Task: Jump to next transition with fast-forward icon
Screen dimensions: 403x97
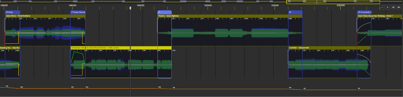Action: (399, 7)
